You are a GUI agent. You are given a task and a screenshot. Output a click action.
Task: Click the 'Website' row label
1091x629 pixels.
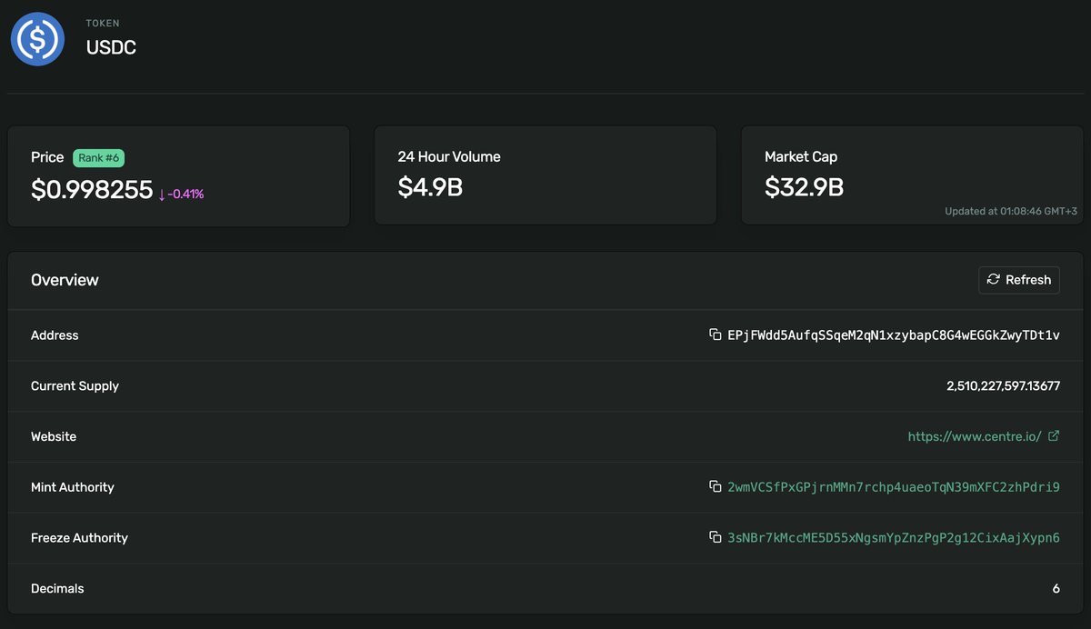pos(54,436)
